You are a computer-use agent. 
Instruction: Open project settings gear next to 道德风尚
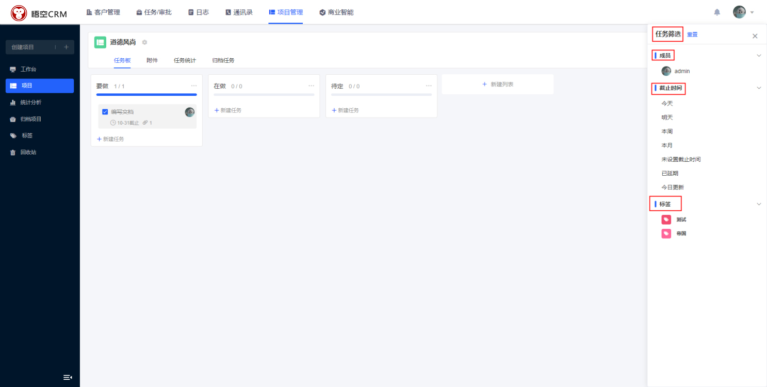(144, 42)
